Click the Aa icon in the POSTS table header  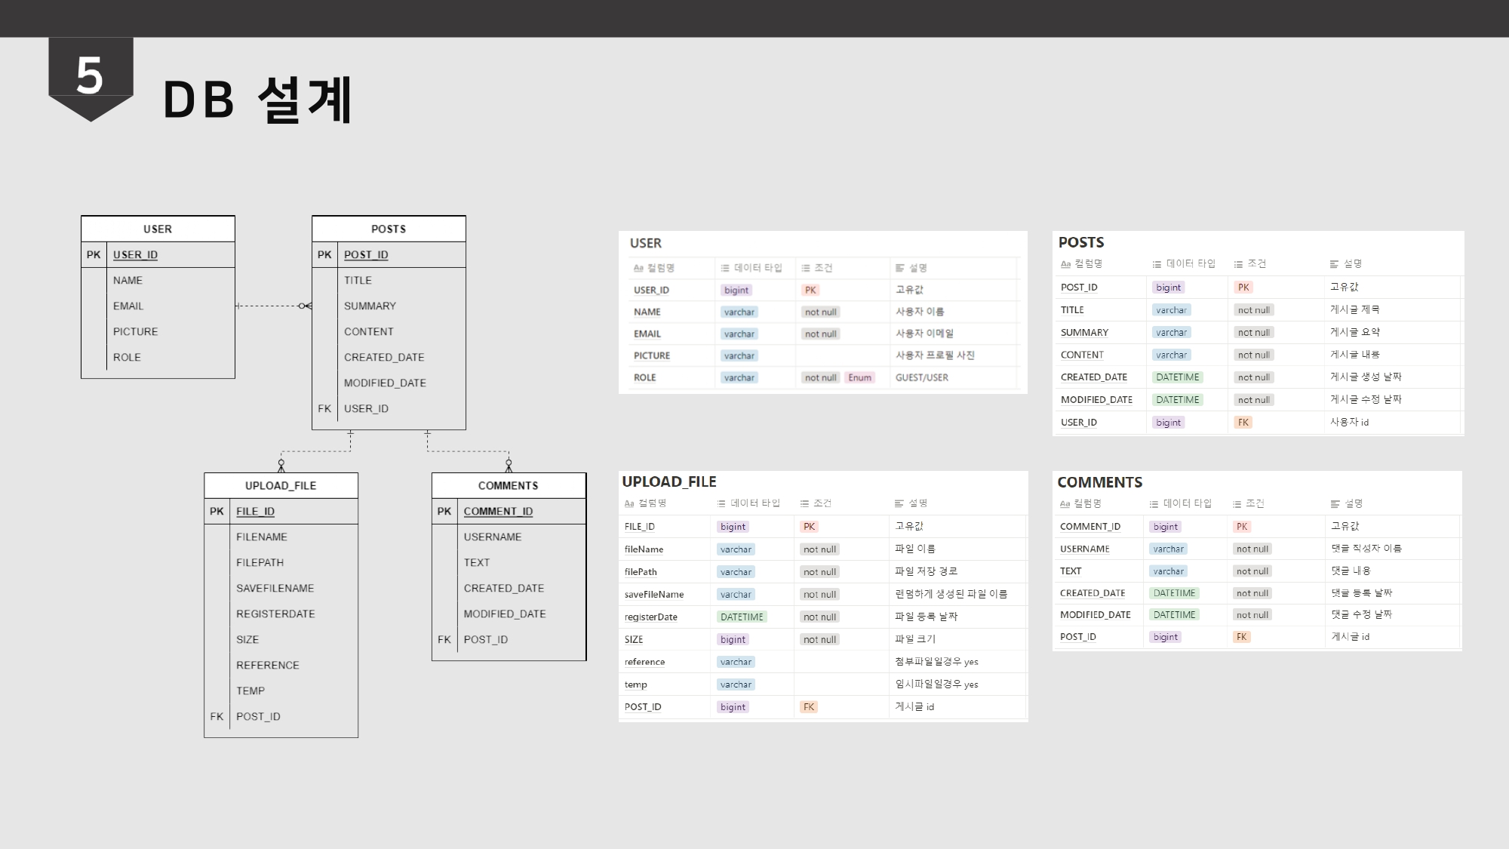[x=1064, y=263]
